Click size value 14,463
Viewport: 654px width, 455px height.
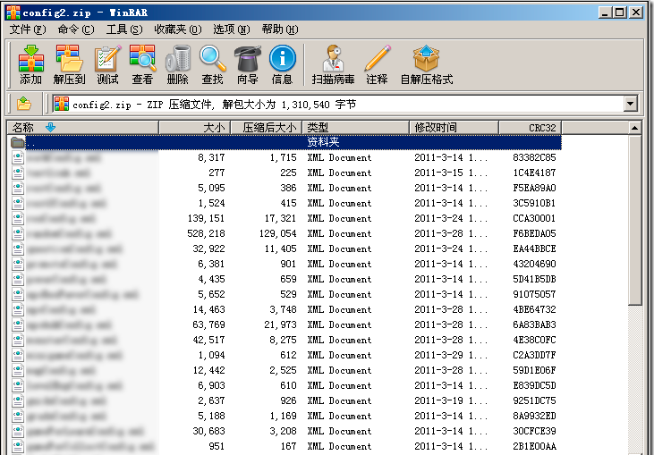[x=208, y=309]
